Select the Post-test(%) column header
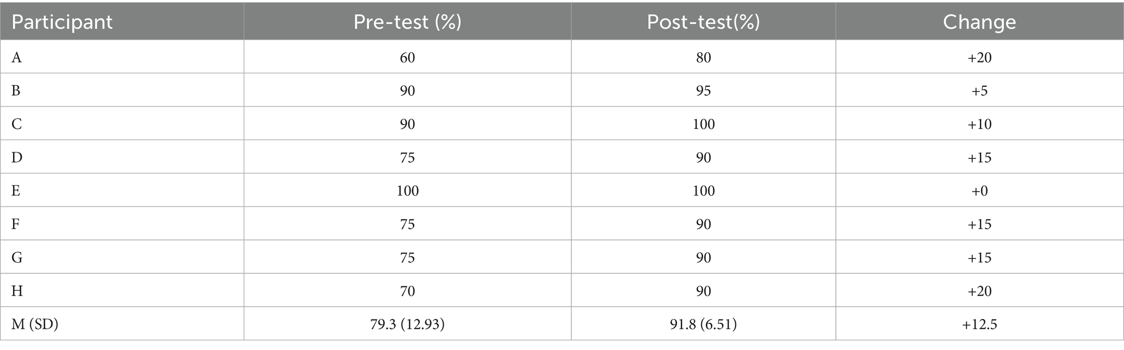The height and width of the screenshot is (350, 1124). (x=703, y=22)
